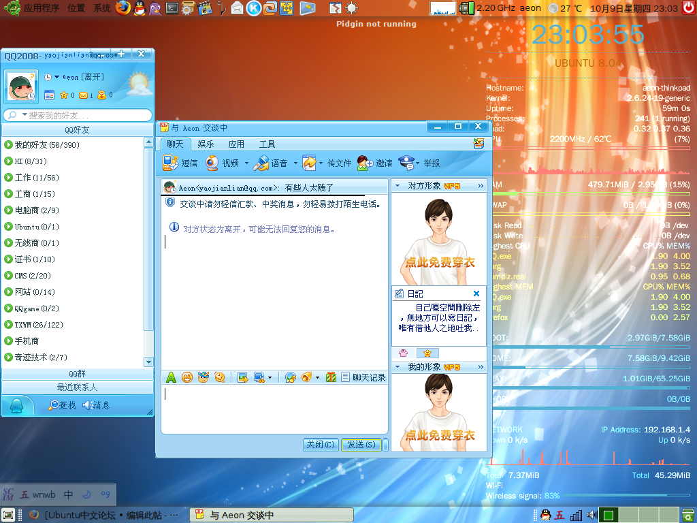
Task: Toggle the 中 Chinese/English input mode
Action: 68,494
